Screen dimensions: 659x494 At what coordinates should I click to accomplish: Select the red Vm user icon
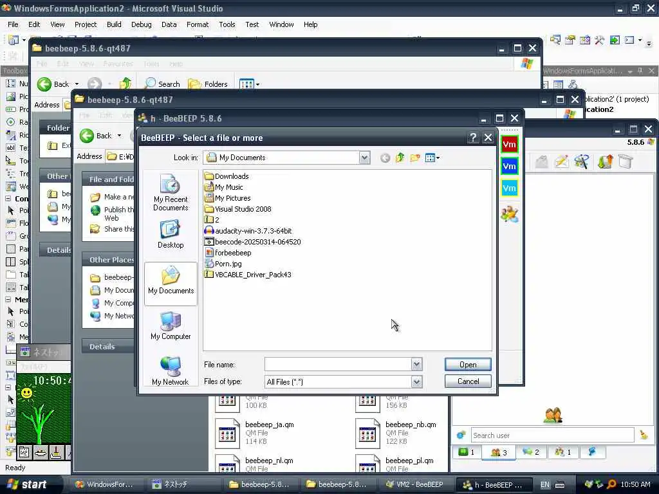(x=509, y=145)
